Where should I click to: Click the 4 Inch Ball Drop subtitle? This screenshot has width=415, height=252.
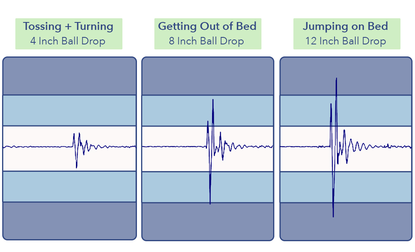[x=68, y=41]
